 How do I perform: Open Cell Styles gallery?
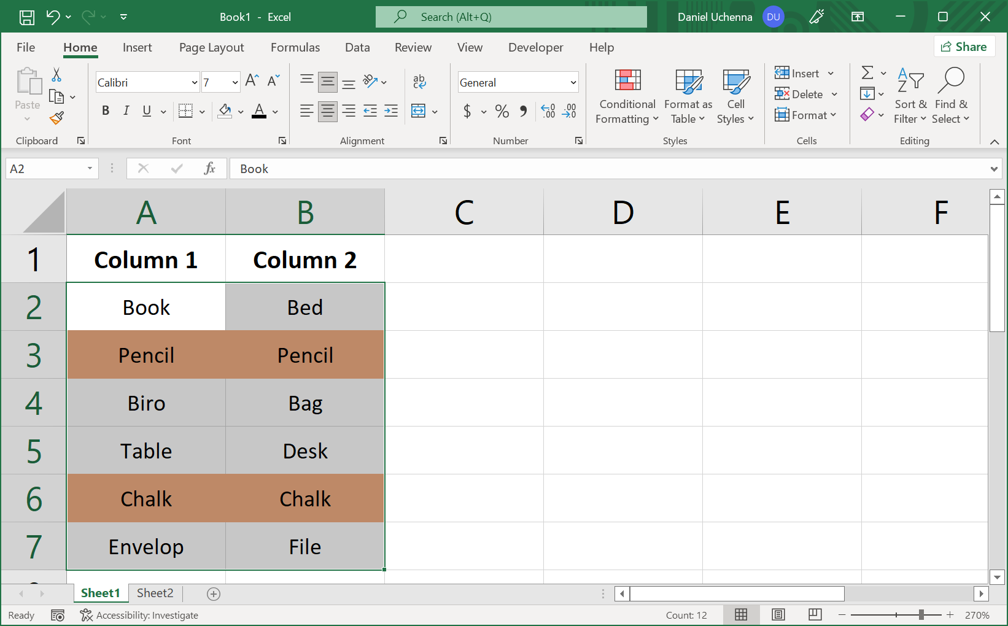pos(735,96)
